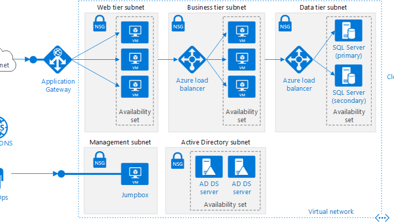Click the Virtual network label
Screen dimensions: 394x222
(331, 212)
